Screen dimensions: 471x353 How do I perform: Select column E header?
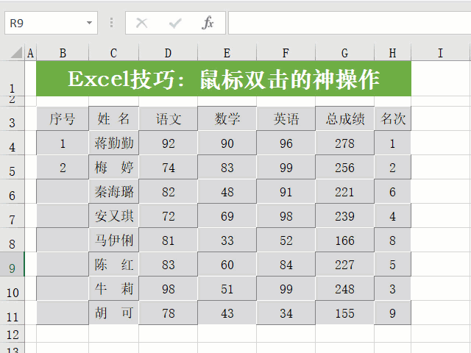[x=227, y=53]
